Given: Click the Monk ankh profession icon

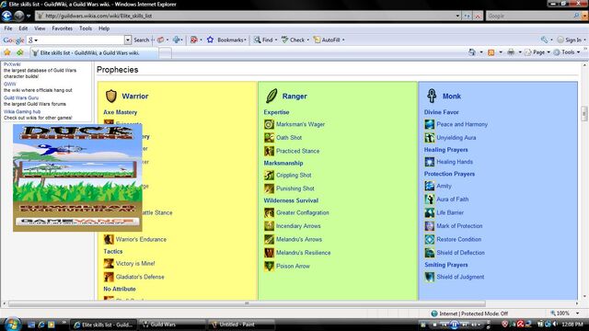Looking at the screenshot, I should [432, 96].
